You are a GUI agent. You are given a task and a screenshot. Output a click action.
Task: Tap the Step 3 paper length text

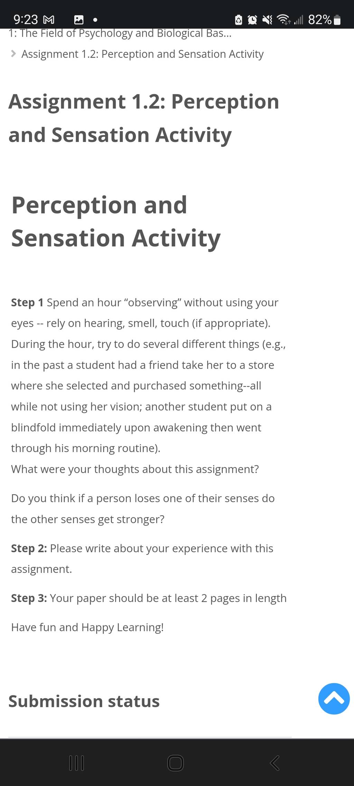[149, 598]
